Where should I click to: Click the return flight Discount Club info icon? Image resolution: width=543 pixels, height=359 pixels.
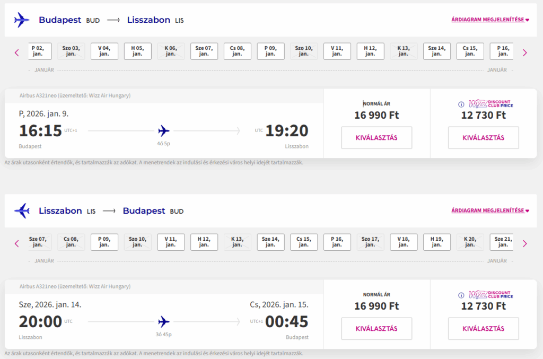point(461,295)
